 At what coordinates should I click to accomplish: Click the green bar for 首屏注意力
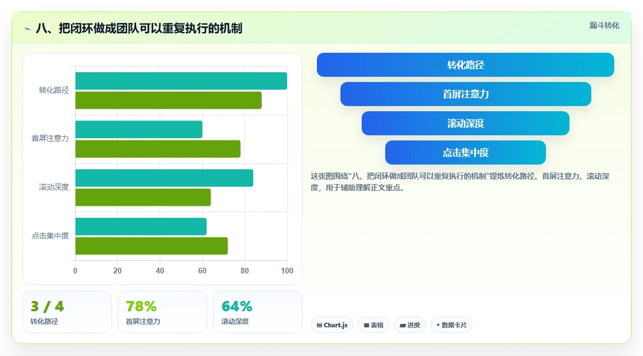158,148
